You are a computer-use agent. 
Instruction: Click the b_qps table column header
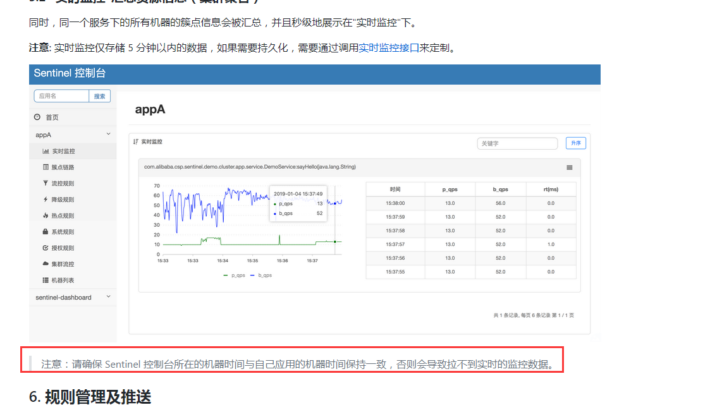500,189
